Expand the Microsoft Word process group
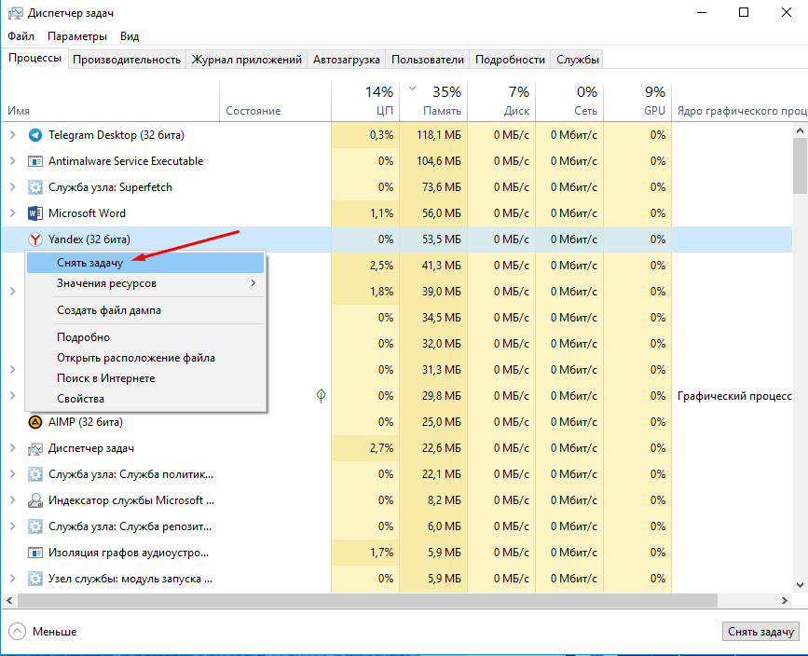Viewport: 808px width, 656px height. (12, 213)
